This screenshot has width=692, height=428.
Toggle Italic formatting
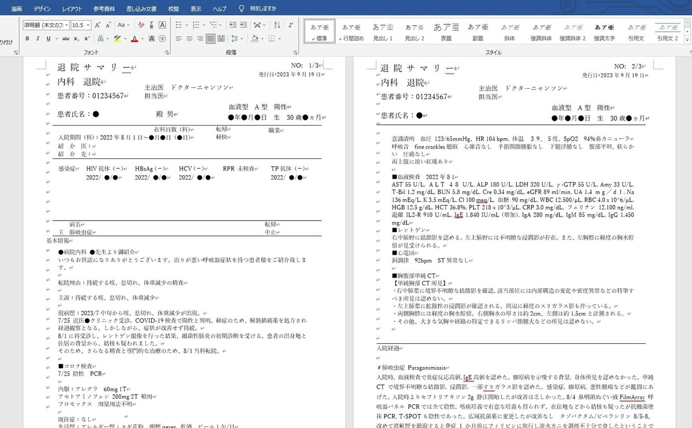click(37, 39)
